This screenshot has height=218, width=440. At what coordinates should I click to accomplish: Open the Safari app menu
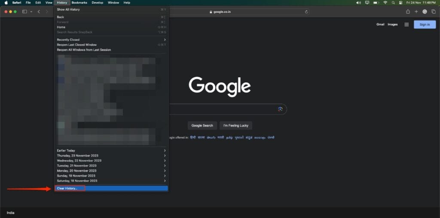click(x=17, y=3)
